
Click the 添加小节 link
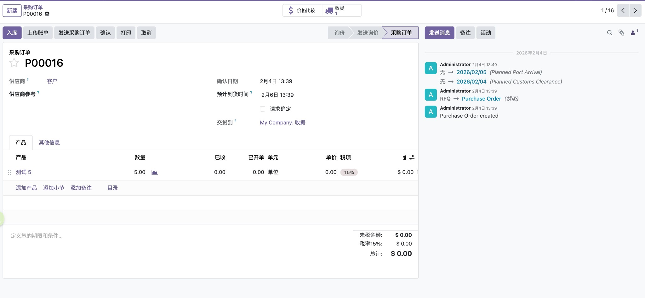(x=54, y=188)
